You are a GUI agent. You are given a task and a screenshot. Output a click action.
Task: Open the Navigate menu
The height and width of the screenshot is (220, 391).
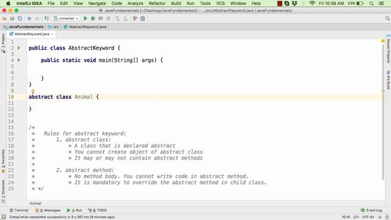click(97, 3)
